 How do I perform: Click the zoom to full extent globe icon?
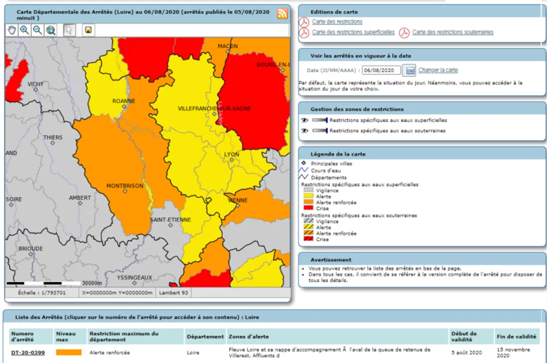tap(51, 30)
